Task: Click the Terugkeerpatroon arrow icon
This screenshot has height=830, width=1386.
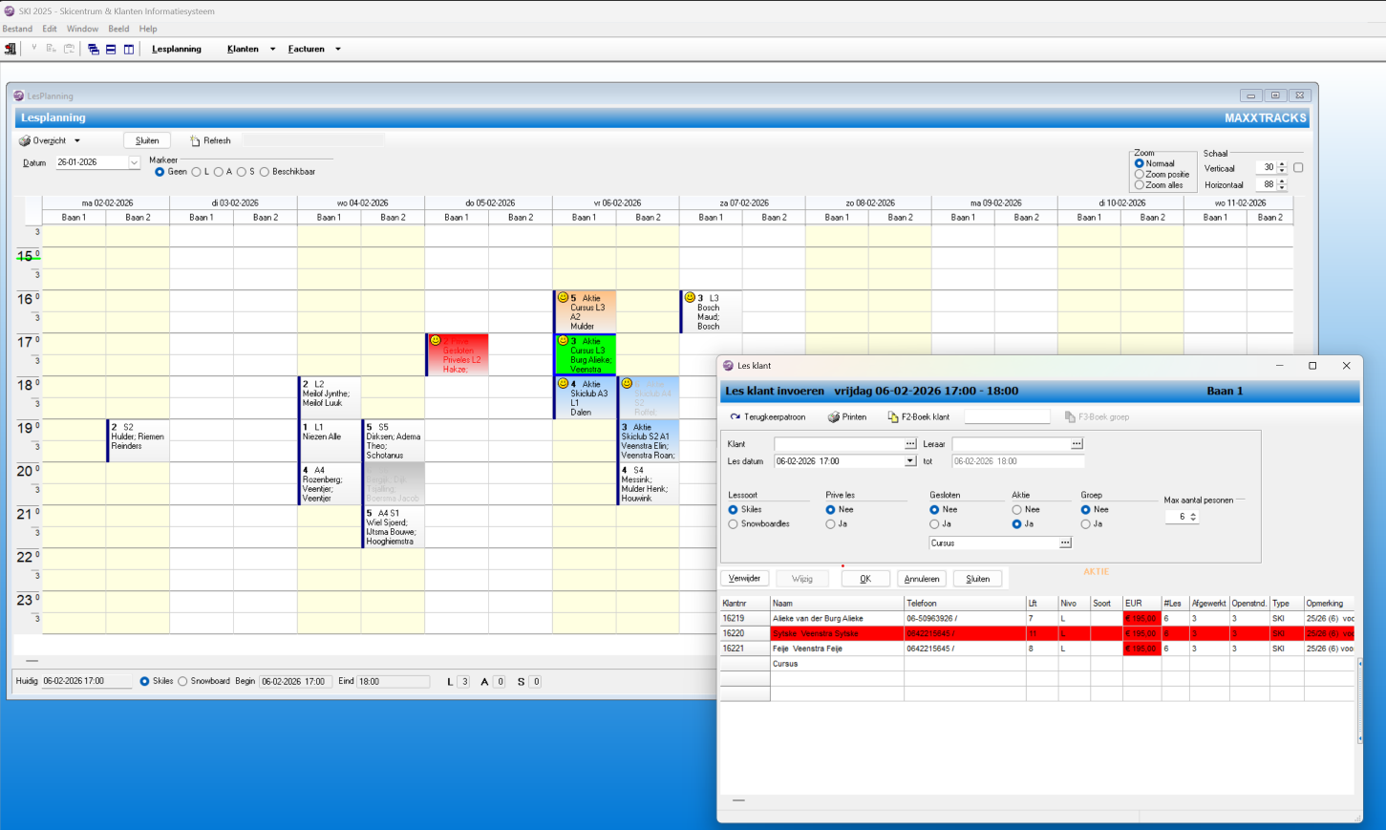Action: [735, 417]
